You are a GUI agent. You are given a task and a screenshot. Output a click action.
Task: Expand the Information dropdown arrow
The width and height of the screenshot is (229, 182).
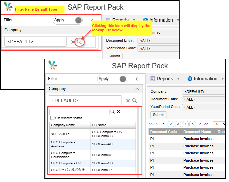click(x=222, y=79)
